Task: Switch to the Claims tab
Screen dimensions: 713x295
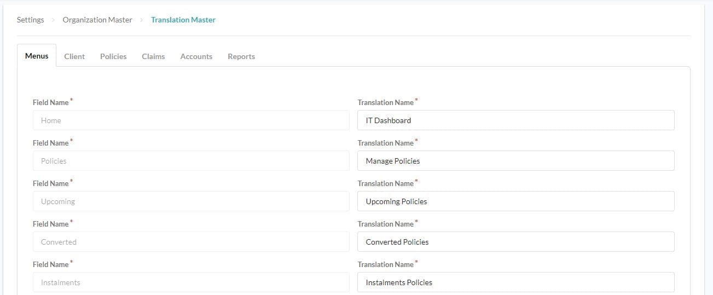Action: pos(153,56)
